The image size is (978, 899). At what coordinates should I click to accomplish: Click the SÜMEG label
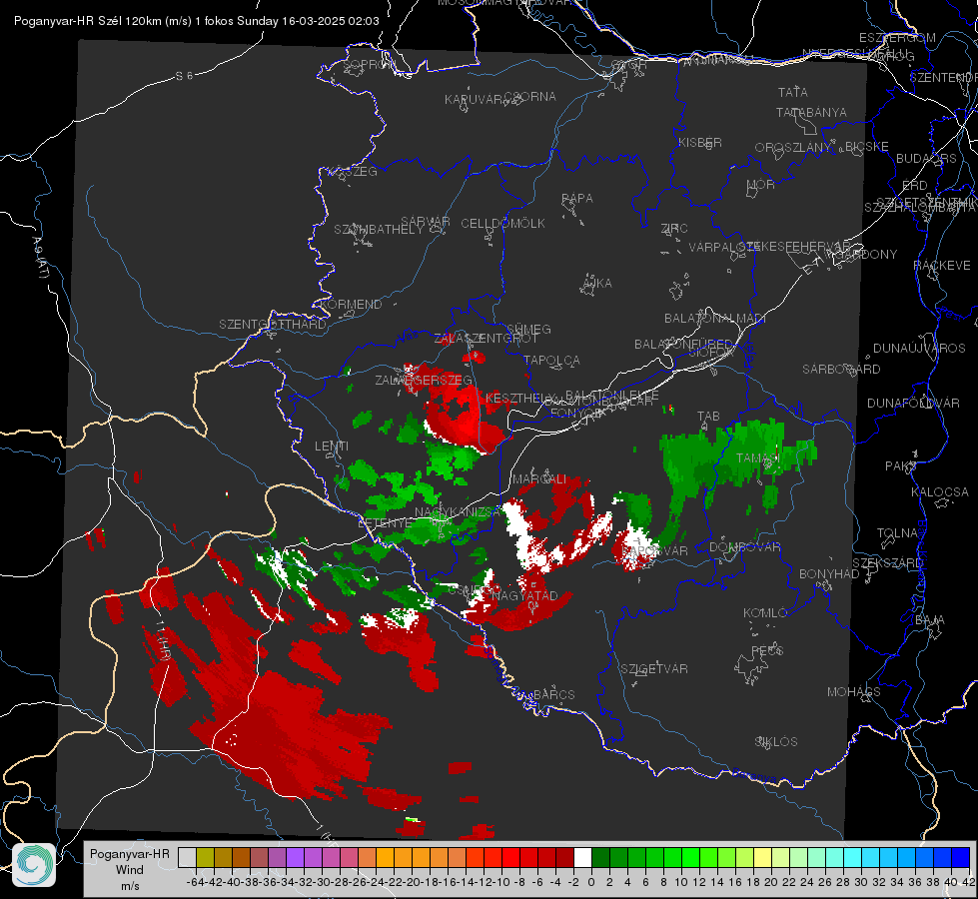(528, 329)
